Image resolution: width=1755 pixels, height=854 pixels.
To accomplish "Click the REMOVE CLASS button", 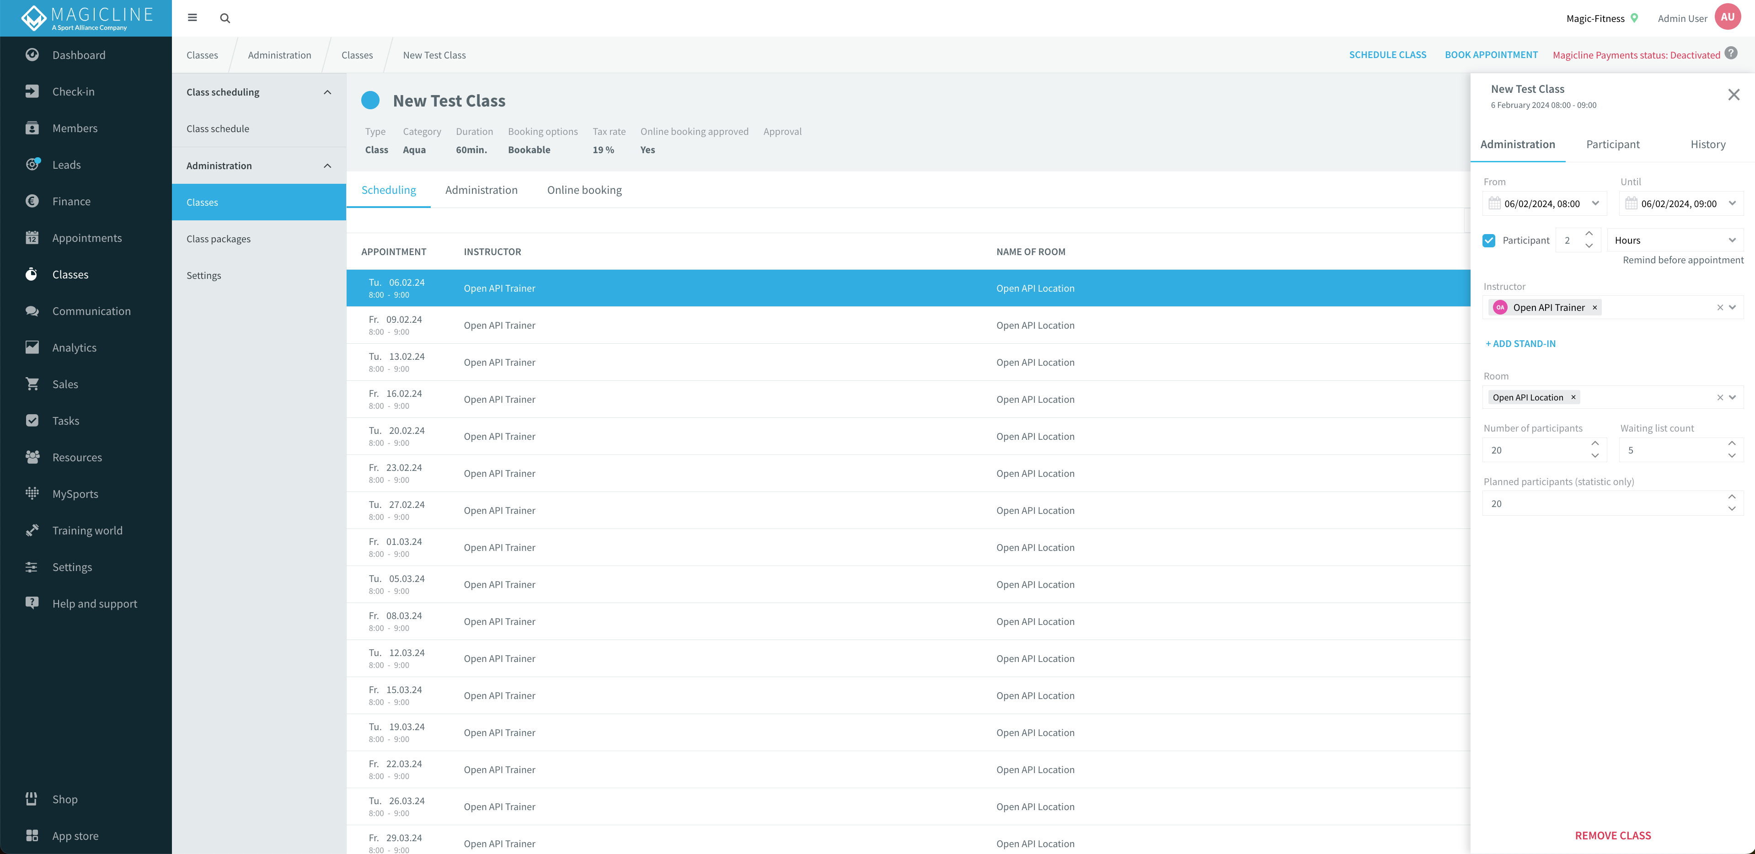I will pos(1612,835).
